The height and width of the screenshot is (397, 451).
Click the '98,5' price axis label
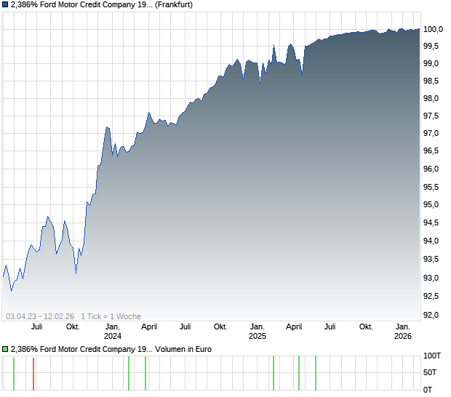431,81
